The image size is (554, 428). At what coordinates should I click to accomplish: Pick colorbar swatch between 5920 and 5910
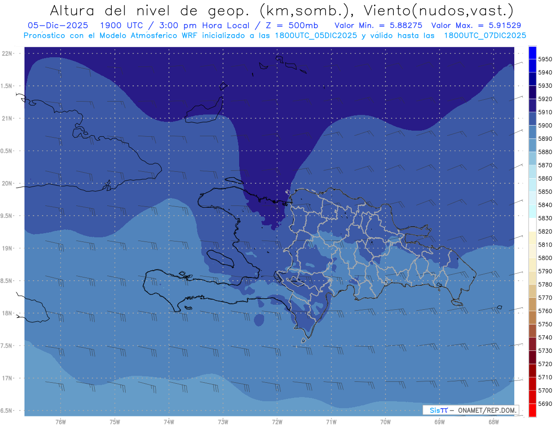coord(532,106)
